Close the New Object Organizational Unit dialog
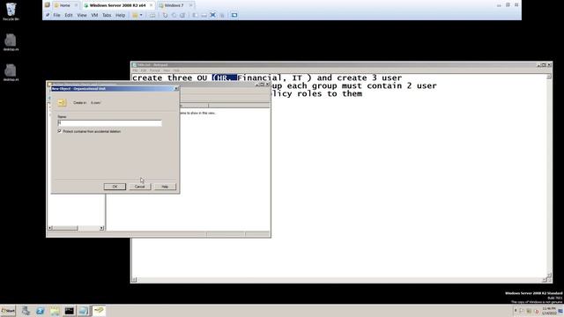The height and width of the screenshot is (317, 564). point(176,88)
